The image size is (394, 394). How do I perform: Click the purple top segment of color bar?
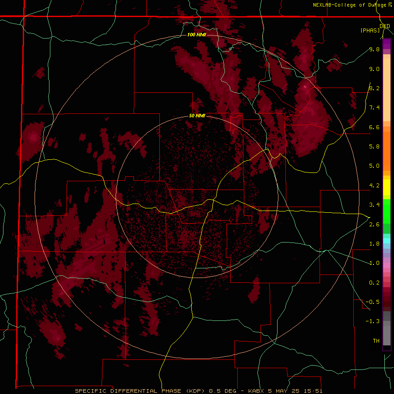(387, 44)
